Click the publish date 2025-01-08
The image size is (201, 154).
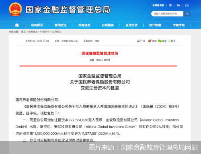pos(43,41)
